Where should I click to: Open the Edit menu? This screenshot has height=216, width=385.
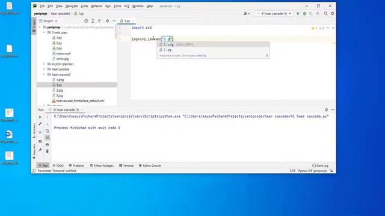51,6
